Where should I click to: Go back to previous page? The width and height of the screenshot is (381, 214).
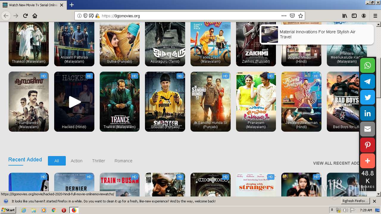(6, 16)
